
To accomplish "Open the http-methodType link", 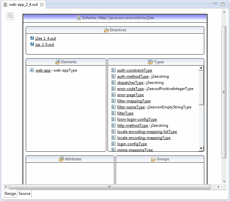I will [x=133, y=126].
